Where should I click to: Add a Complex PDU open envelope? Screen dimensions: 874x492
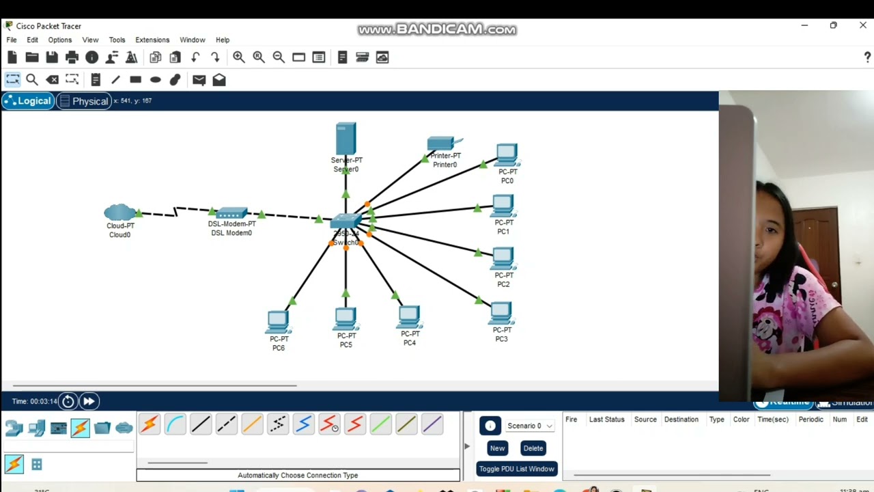tap(219, 80)
